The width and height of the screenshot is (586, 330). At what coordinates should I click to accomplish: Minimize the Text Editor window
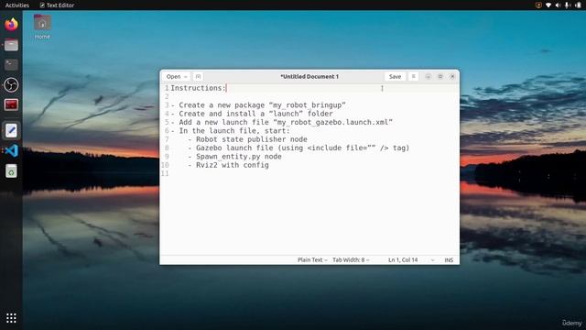(x=429, y=76)
